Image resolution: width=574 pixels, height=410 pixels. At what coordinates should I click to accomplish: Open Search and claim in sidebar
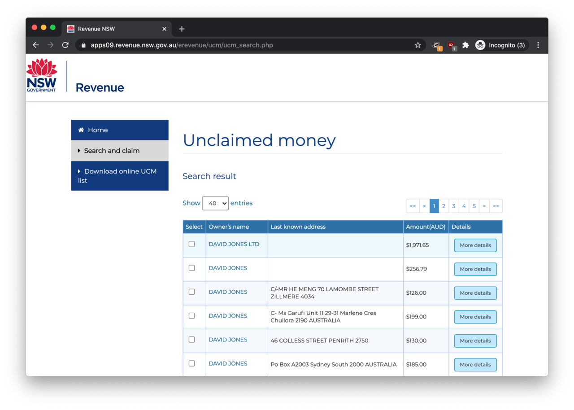point(120,151)
